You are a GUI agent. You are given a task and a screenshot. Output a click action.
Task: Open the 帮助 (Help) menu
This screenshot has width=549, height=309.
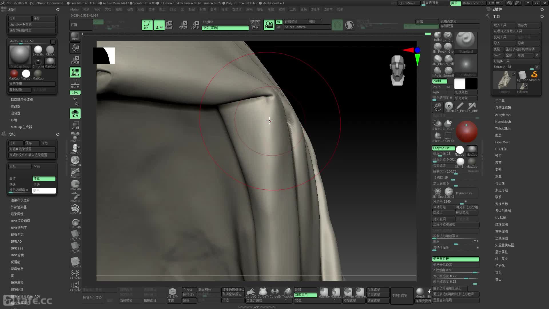(x=340, y=9)
